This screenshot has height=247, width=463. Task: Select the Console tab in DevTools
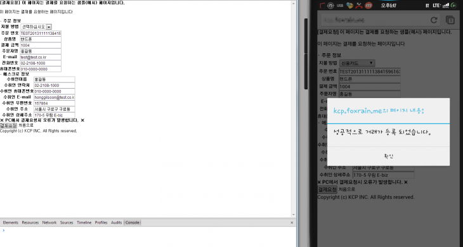(133, 222)
